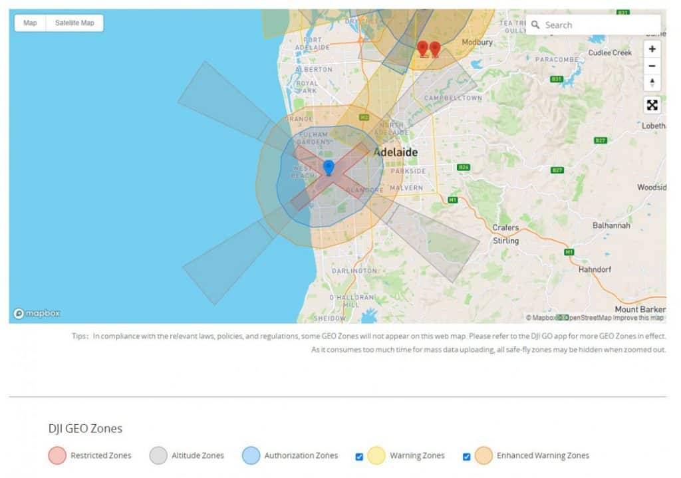Click the Port Adelaide map label
681x478 pixels.
click(313, 43)
